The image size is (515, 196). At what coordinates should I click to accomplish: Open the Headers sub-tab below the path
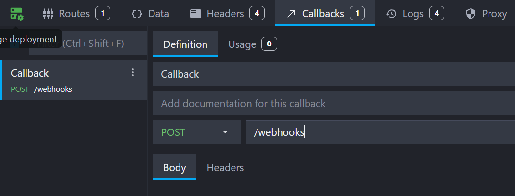(225, 168)
